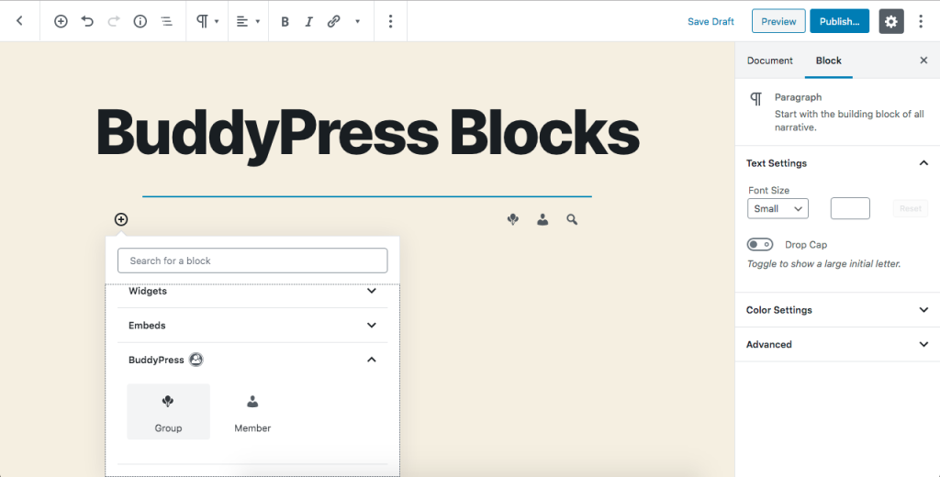The width and height of the screenshot is (940, 477).
Task: Undo the last change
Action: point(87,21)
